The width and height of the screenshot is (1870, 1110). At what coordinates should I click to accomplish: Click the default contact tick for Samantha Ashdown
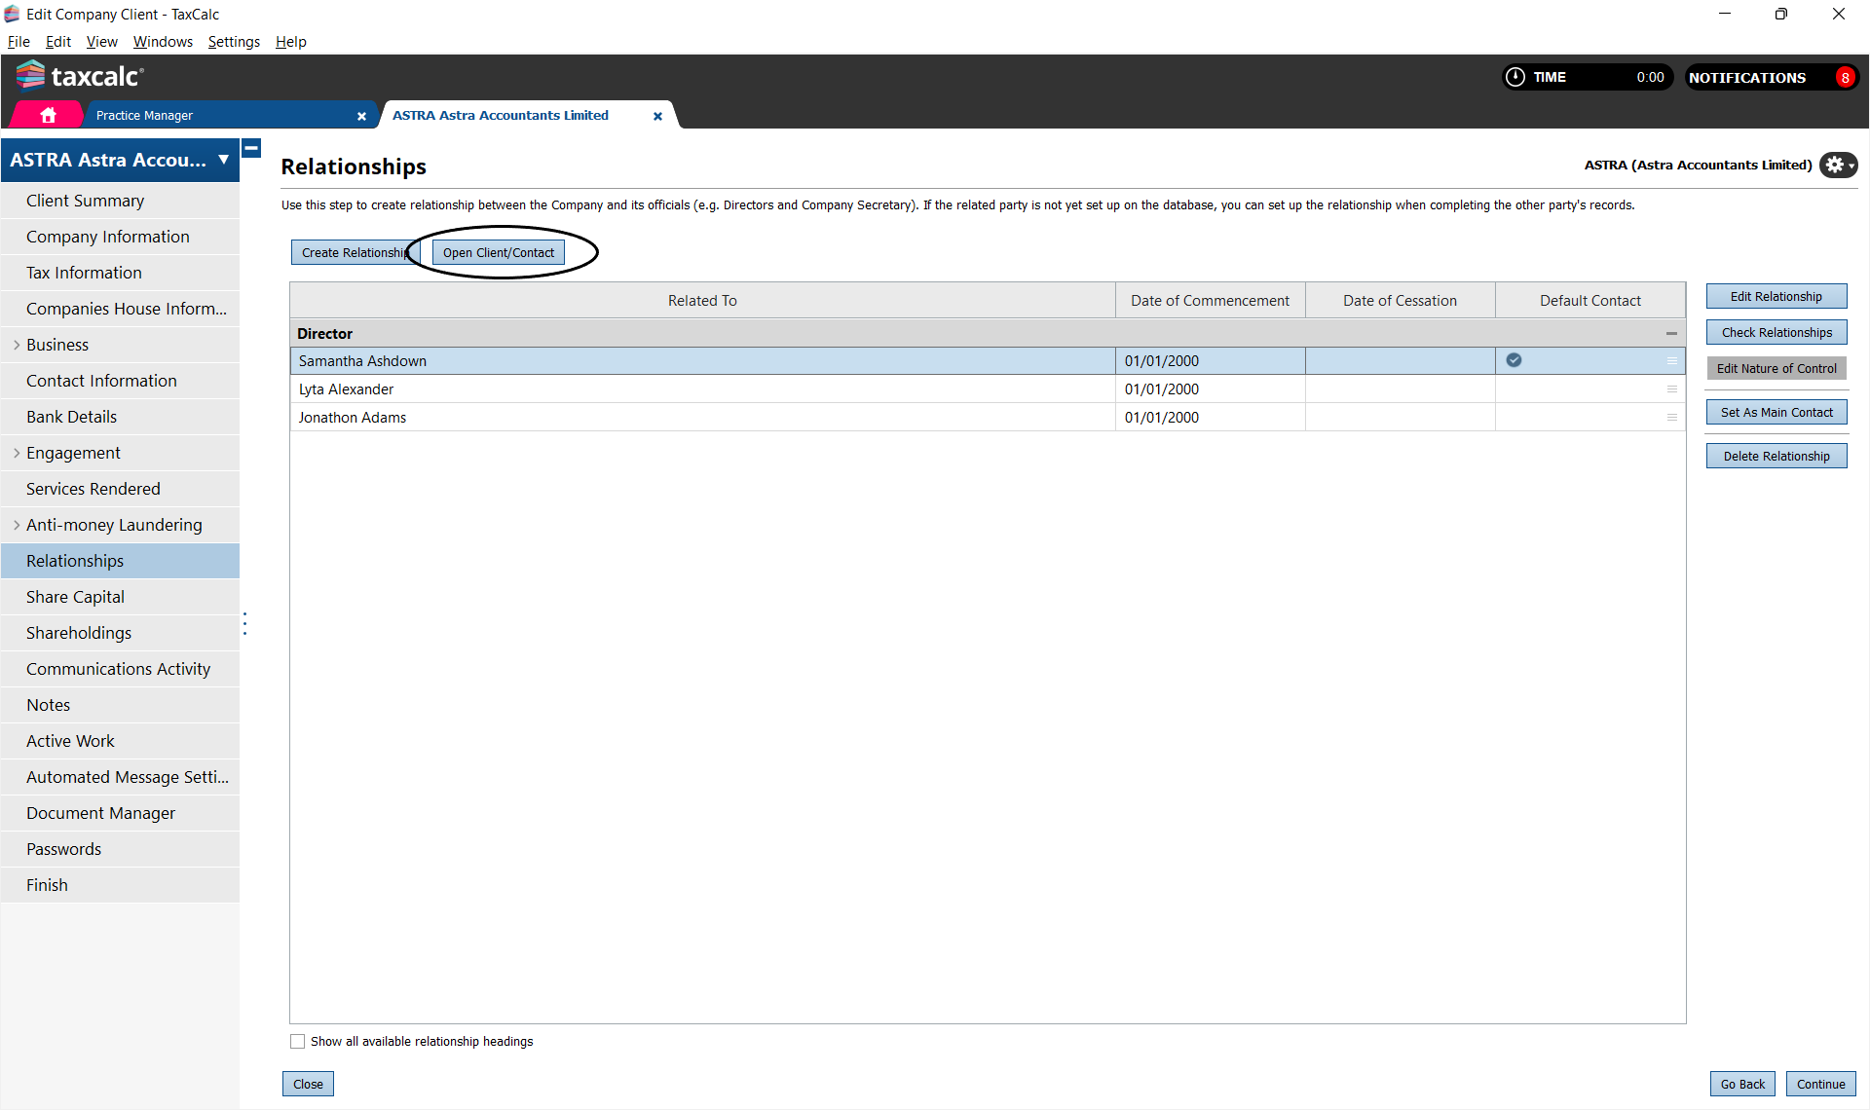(1514, 360)
